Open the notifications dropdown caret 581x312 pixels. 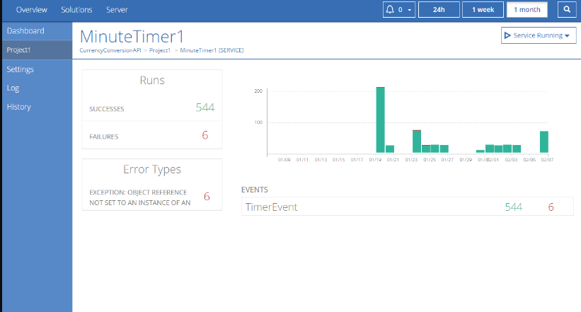pos(410,10)
